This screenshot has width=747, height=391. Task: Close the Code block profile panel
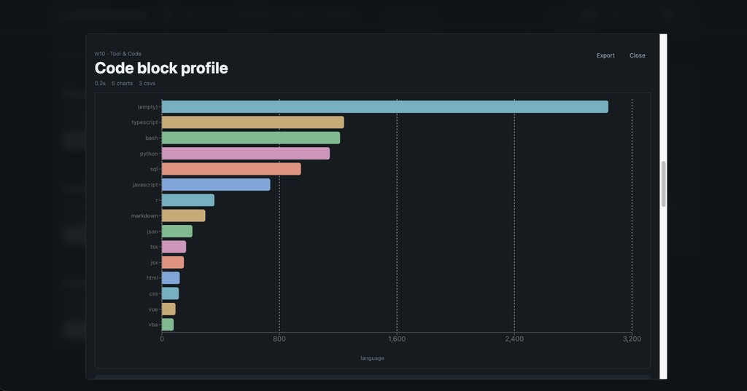[637, 55]
